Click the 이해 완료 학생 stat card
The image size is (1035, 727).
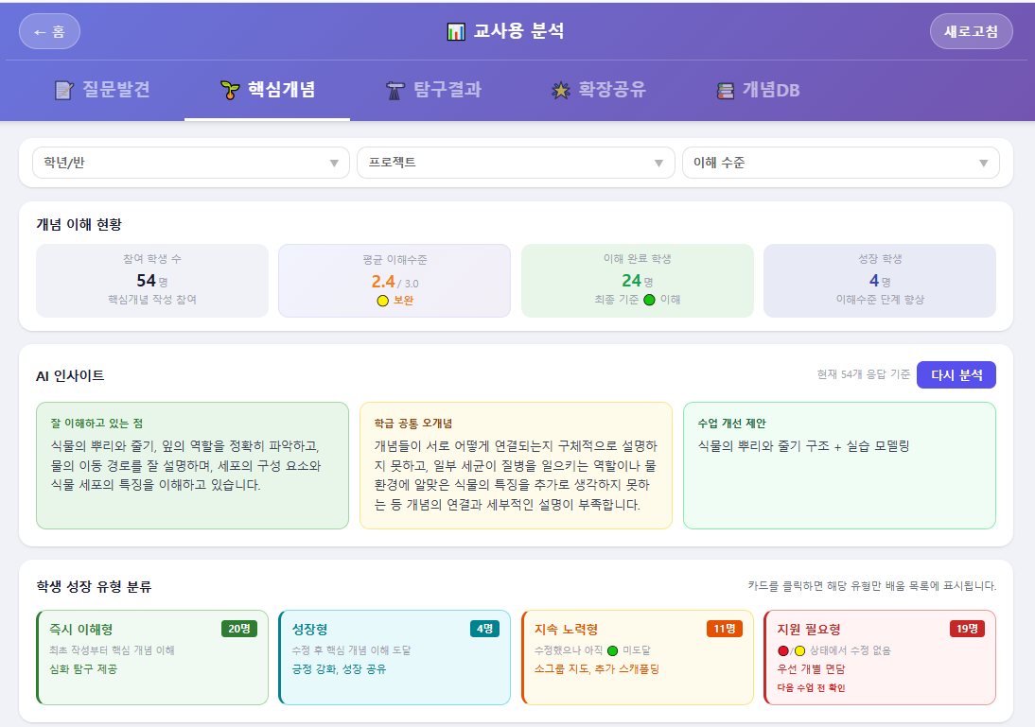(x=638, y=281)
